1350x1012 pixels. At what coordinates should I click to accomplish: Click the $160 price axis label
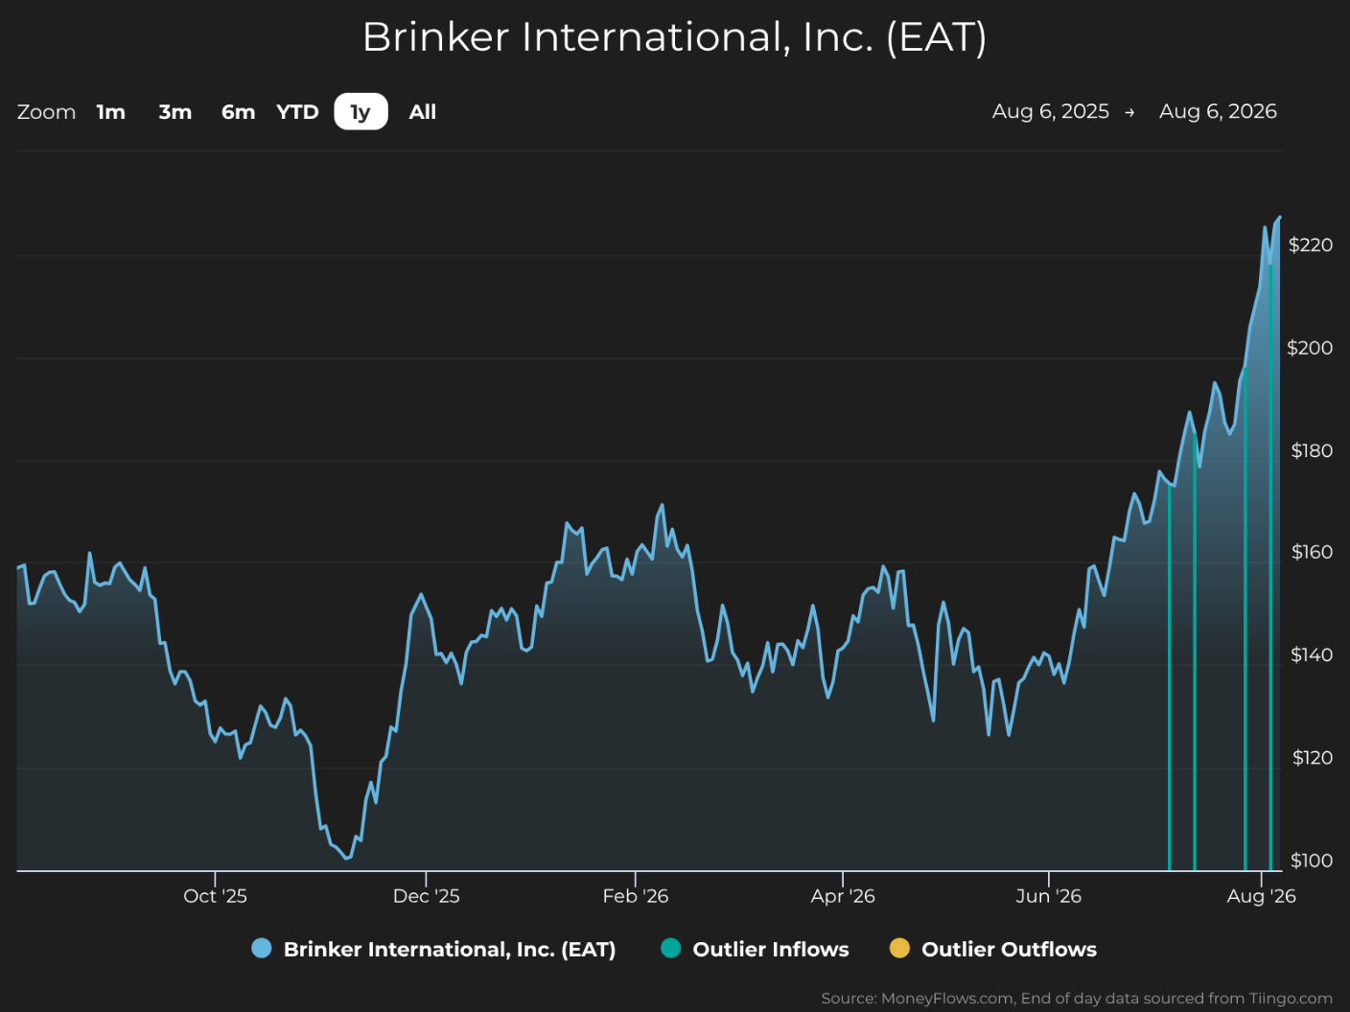[x=1312, y=552]
